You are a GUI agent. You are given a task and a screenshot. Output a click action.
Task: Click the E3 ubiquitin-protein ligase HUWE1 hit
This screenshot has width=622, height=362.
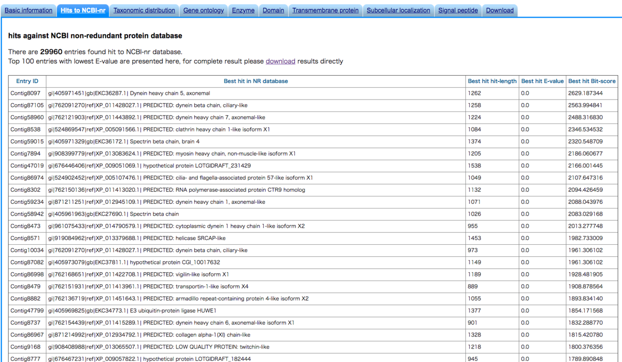point(132,311)
